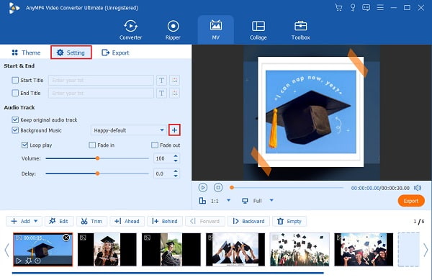Open the shopping cart purchase icon
Image resolution: width=432 pixels, height=280 pixels.
(338, 7)
